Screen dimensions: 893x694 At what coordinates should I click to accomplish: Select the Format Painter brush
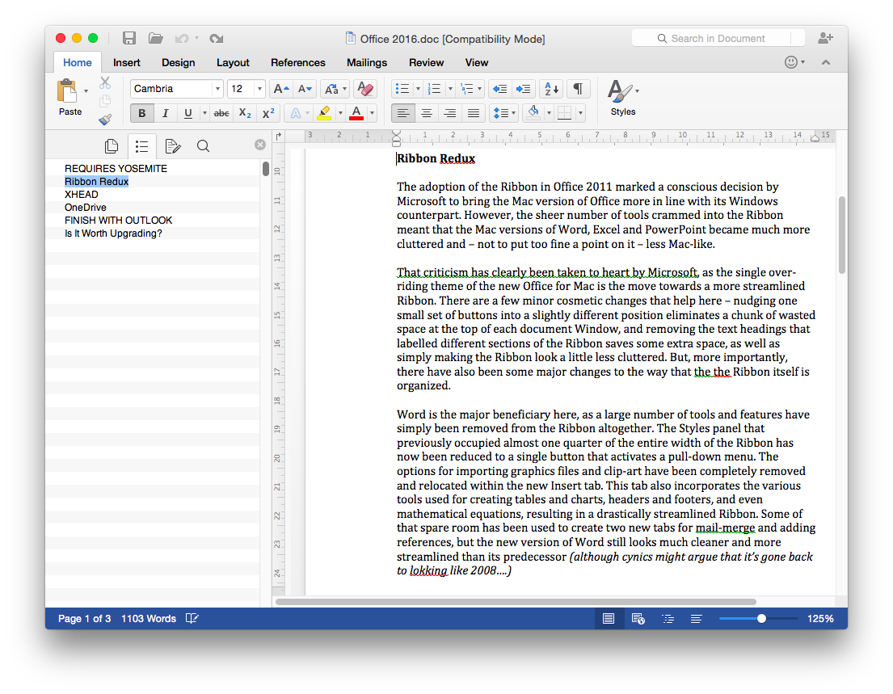click(105, 120)
